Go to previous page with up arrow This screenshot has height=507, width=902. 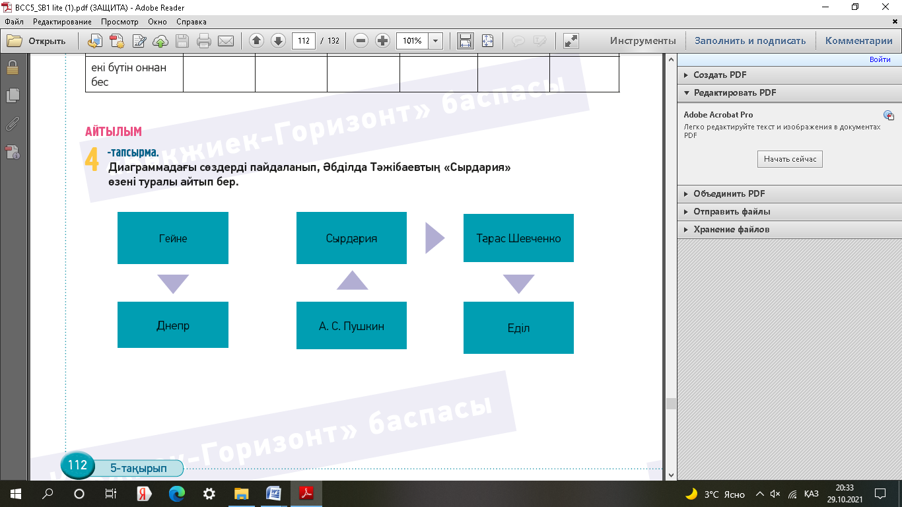(256, 41)
